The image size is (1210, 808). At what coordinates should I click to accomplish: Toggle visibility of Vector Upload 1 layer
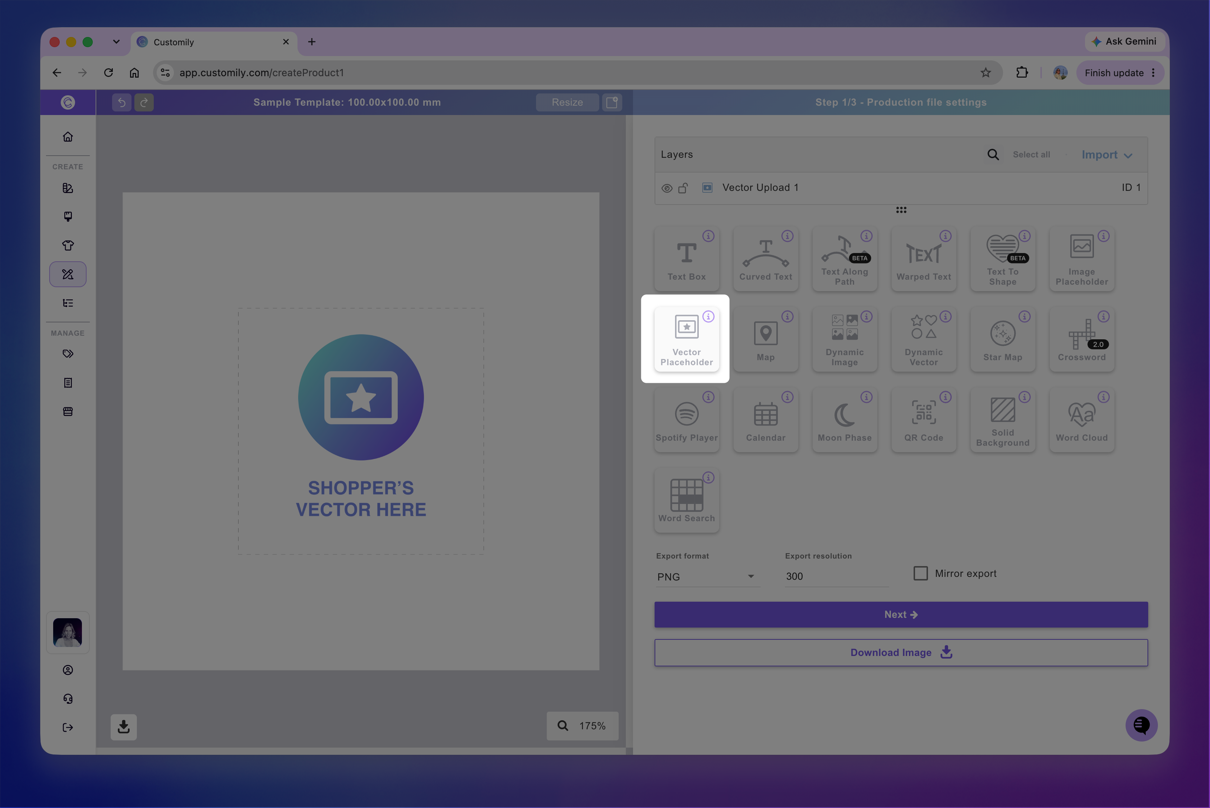[666, 188]
